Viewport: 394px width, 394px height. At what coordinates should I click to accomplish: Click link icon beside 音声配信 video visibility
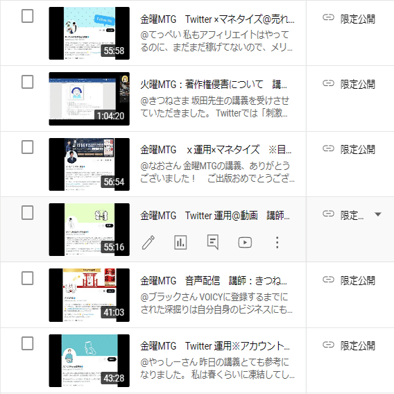coord(328,279)
